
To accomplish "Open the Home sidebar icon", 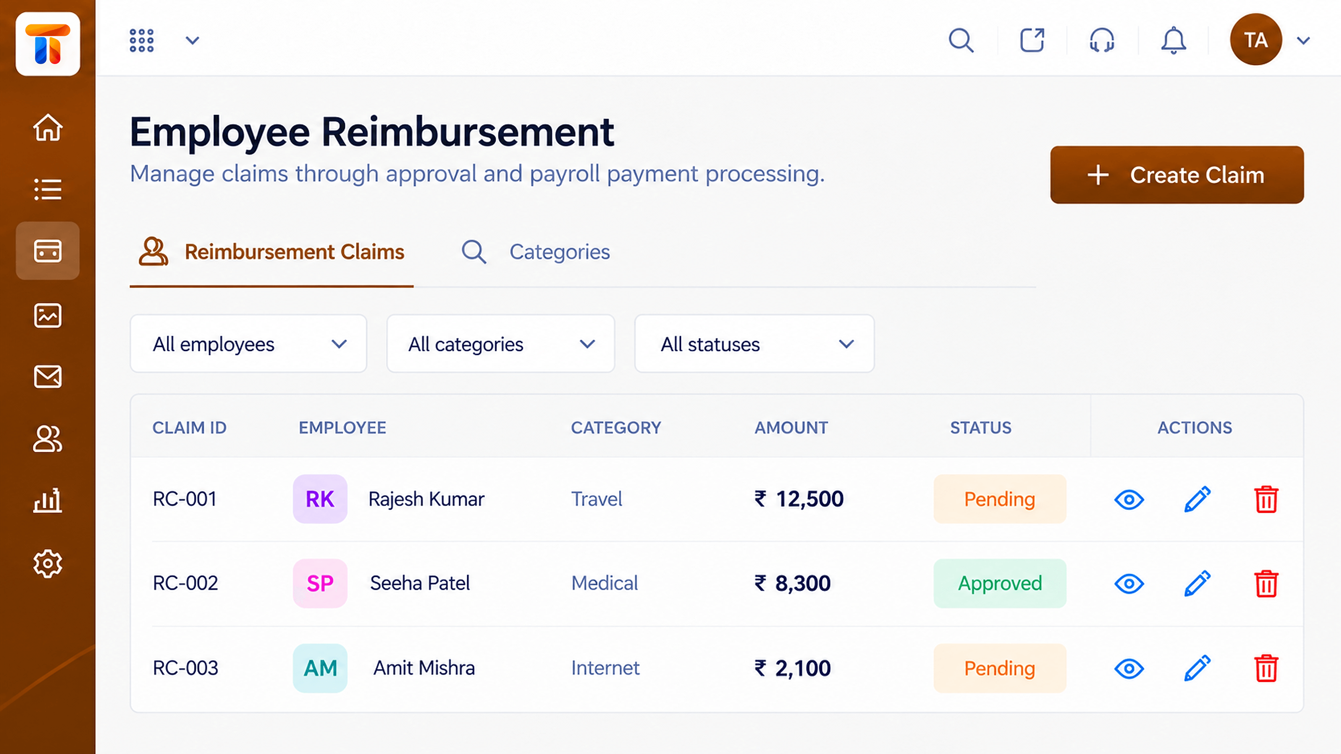I will (48, 127).
